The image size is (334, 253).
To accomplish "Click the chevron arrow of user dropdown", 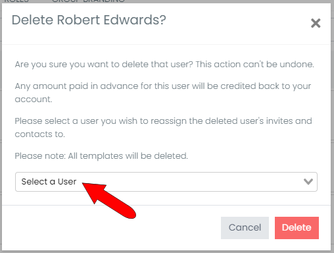I will [x=308, y=182].
